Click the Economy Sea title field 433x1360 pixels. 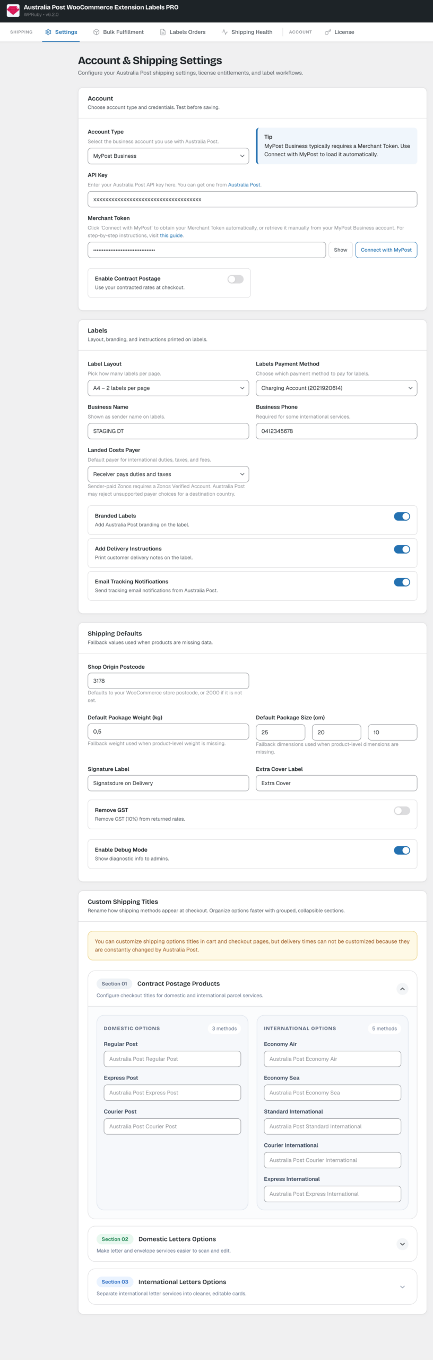332,1093
